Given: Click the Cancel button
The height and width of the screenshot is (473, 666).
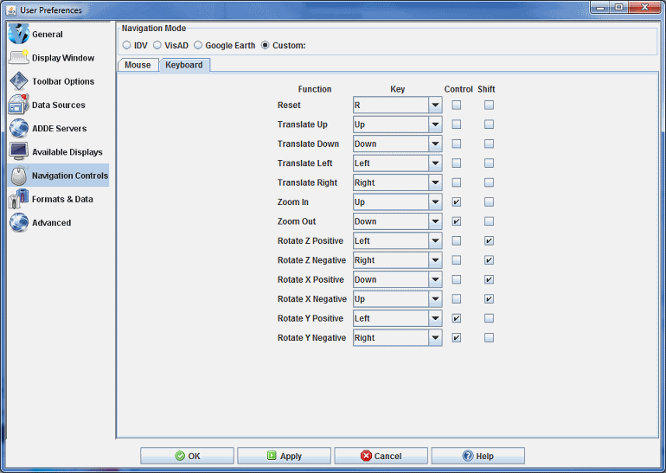Looking at the screenshot, I should tap(381, 456).
